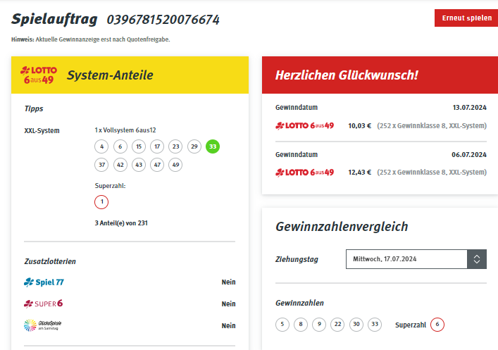Select tip number ball 17
498x350 pixels.
[157, 146]
